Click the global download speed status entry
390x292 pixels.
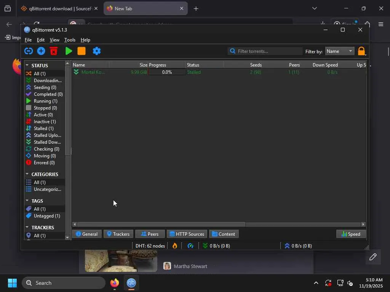[216, 246]
